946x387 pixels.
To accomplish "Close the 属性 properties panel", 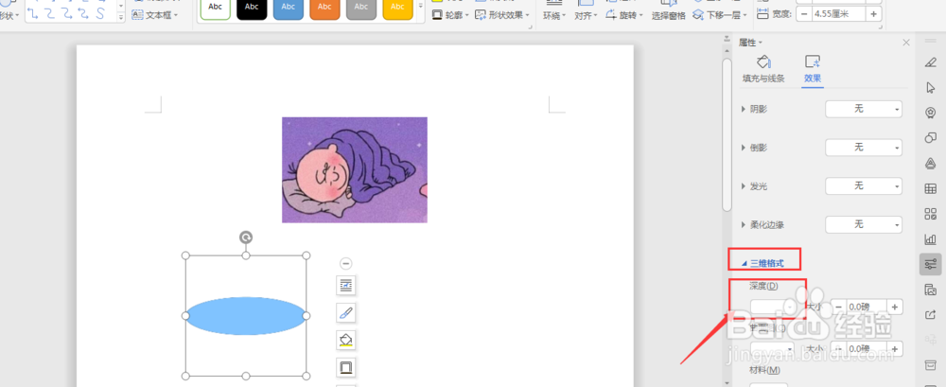I will (x=905, y=43).
